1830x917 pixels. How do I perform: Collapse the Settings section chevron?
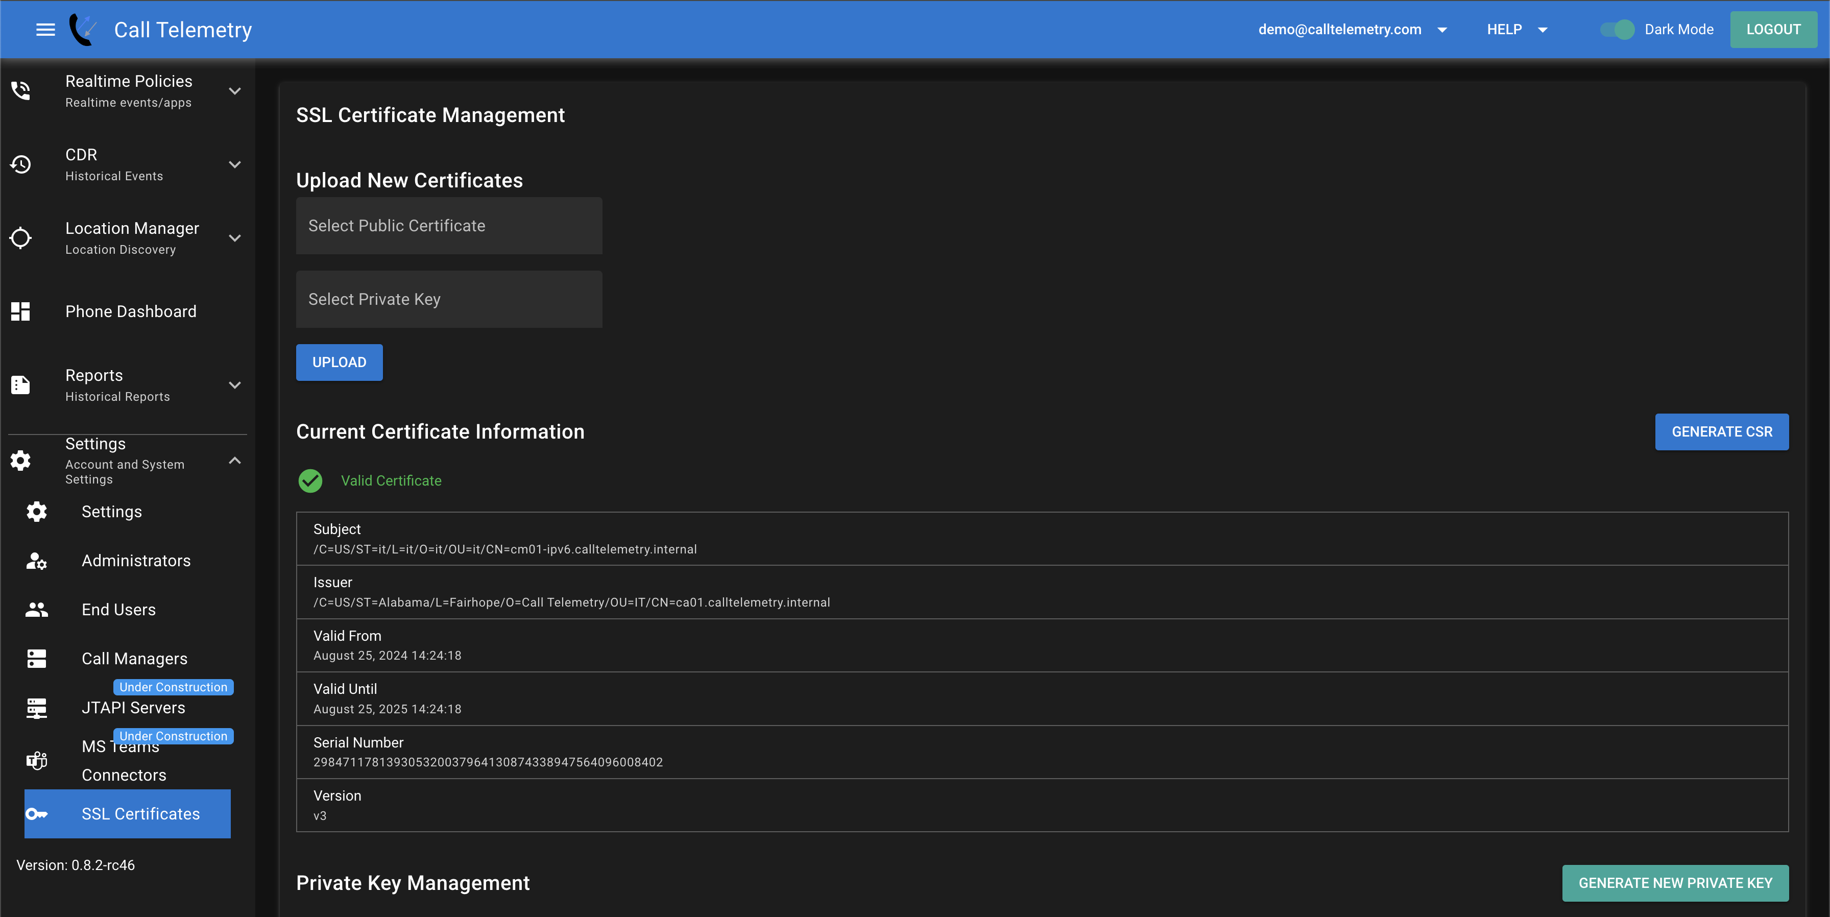click(x=235, y=460)
